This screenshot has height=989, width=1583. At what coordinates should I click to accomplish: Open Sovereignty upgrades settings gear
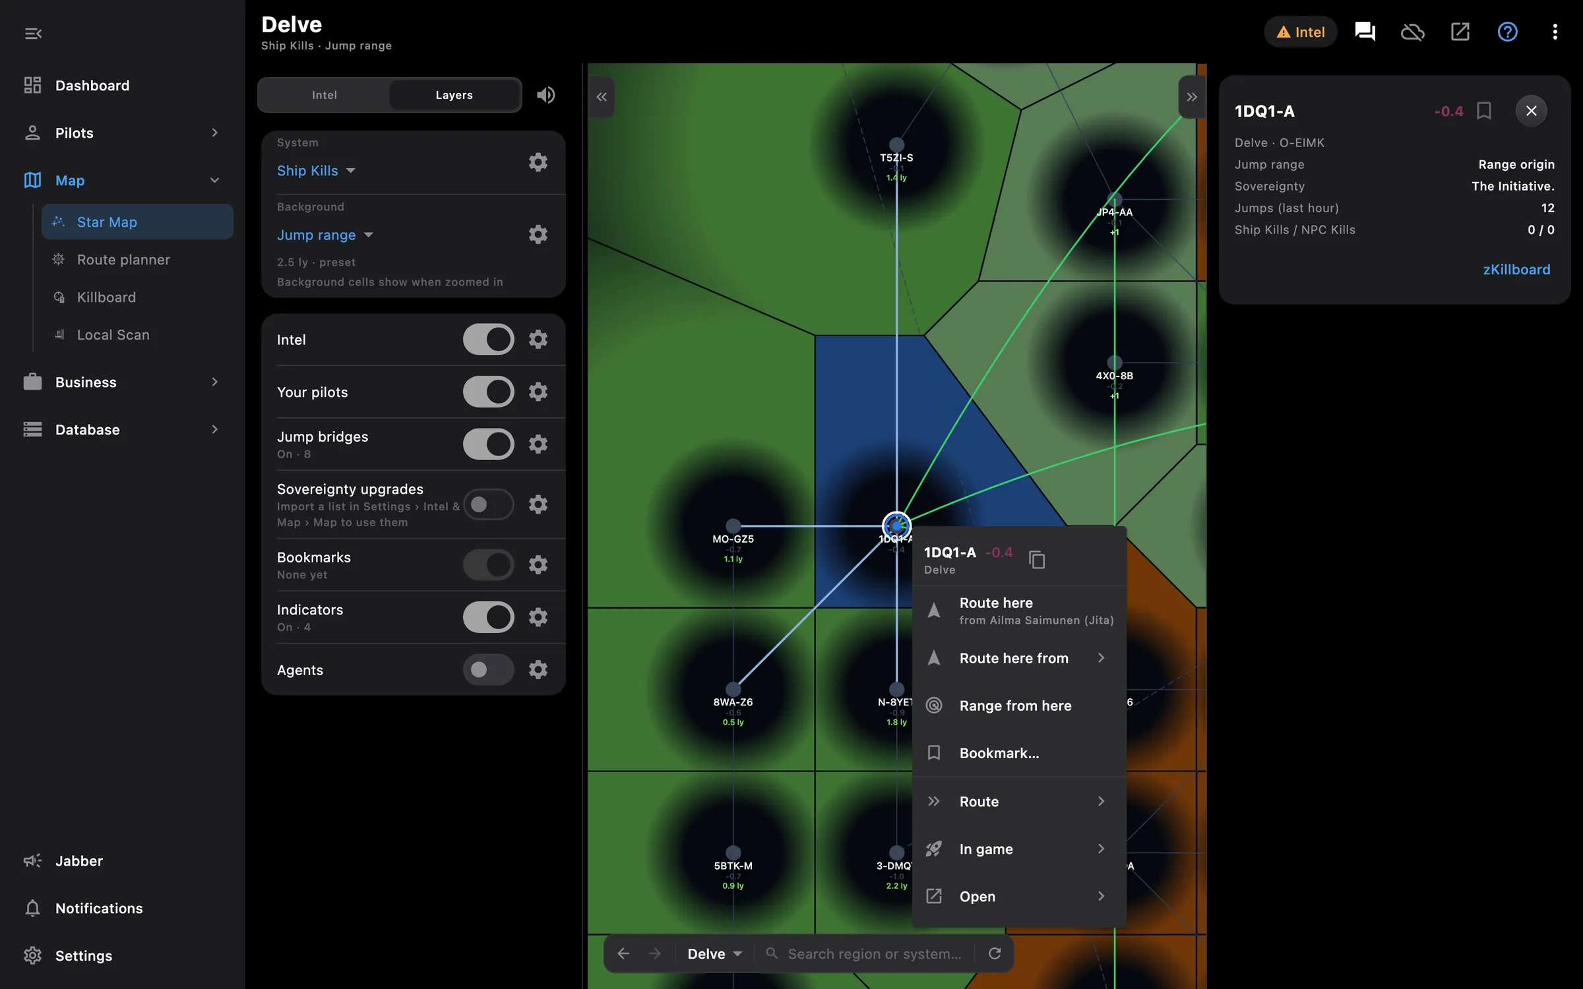538,504
